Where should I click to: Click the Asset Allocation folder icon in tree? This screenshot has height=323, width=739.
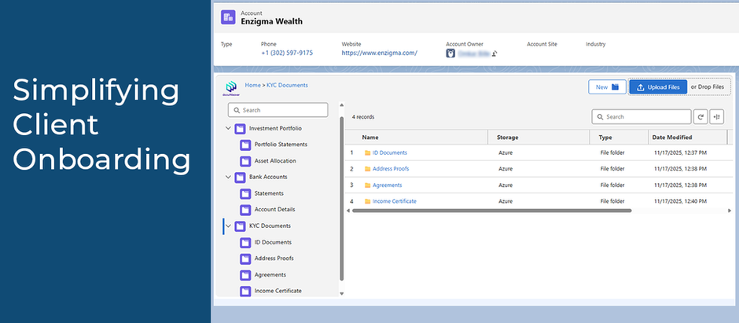[245, 161]
